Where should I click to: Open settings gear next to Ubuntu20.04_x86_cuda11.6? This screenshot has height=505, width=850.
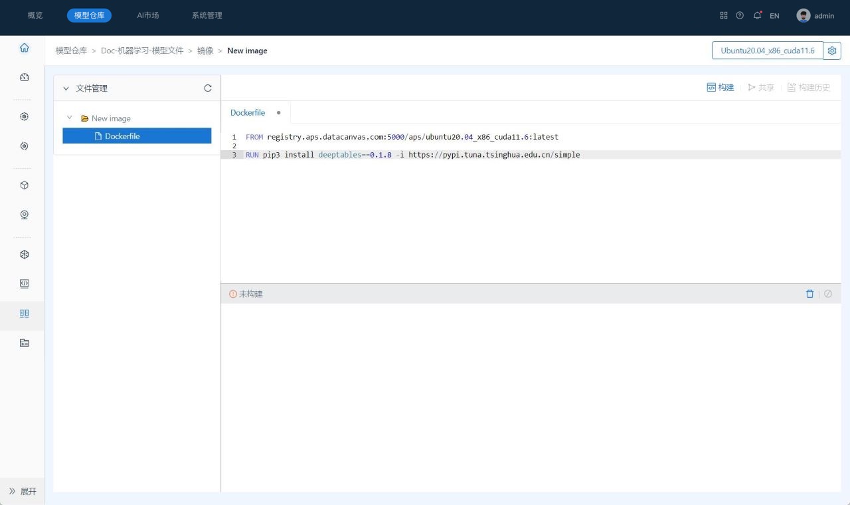coord(832,50)
